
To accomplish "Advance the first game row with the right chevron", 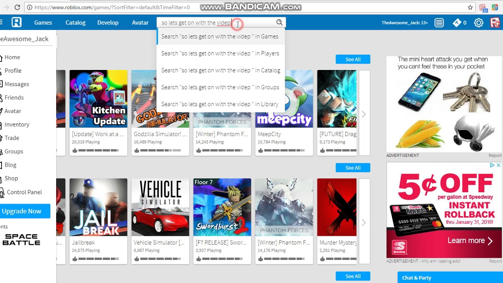I will (364, 114).
